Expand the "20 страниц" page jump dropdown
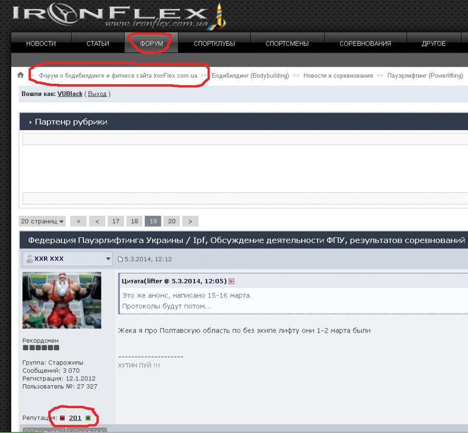 pyautogui.click(x=42, y=221)
